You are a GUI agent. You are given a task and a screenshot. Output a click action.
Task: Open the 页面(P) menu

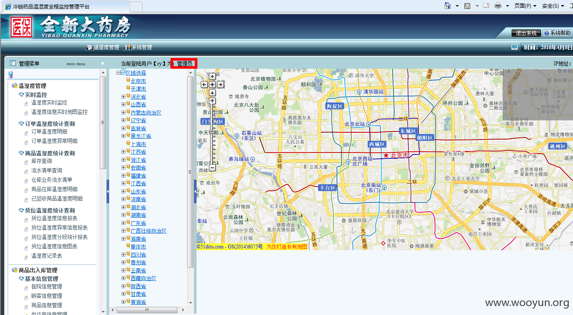[525, 6]
